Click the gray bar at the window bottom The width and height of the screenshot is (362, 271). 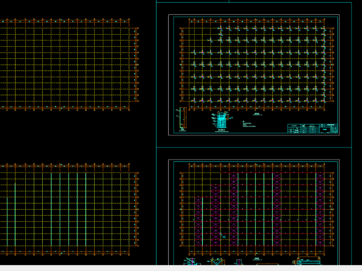pos(181,268)
